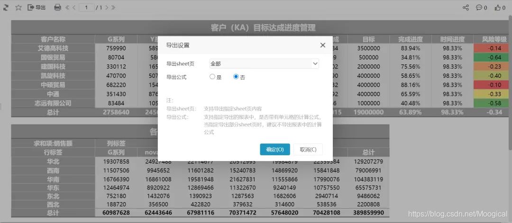Image resolution: width=512 pixels, height=223 pixels.
Task: Click the 中通 customer row
Action: click(53, 94)
